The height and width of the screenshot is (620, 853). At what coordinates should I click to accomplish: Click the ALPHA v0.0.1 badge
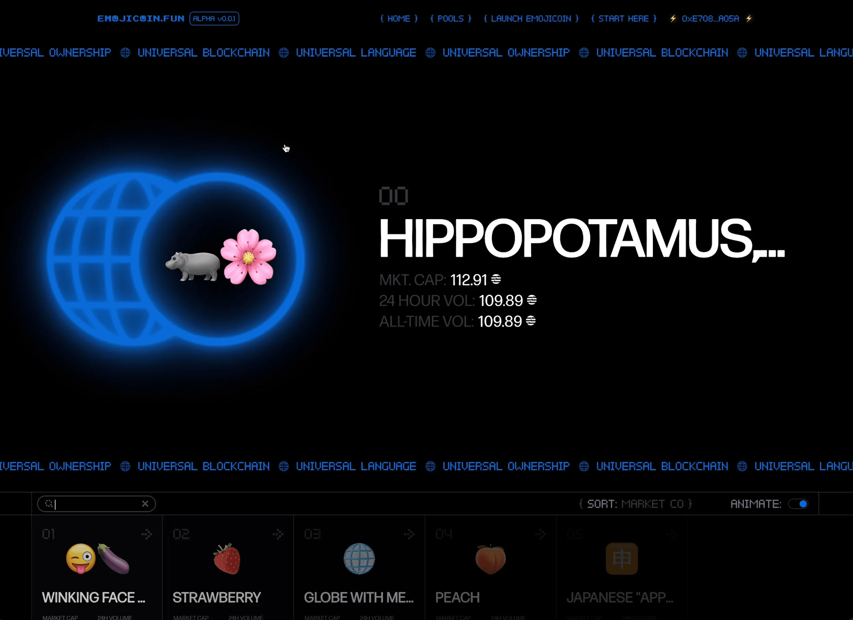(214, 18)
